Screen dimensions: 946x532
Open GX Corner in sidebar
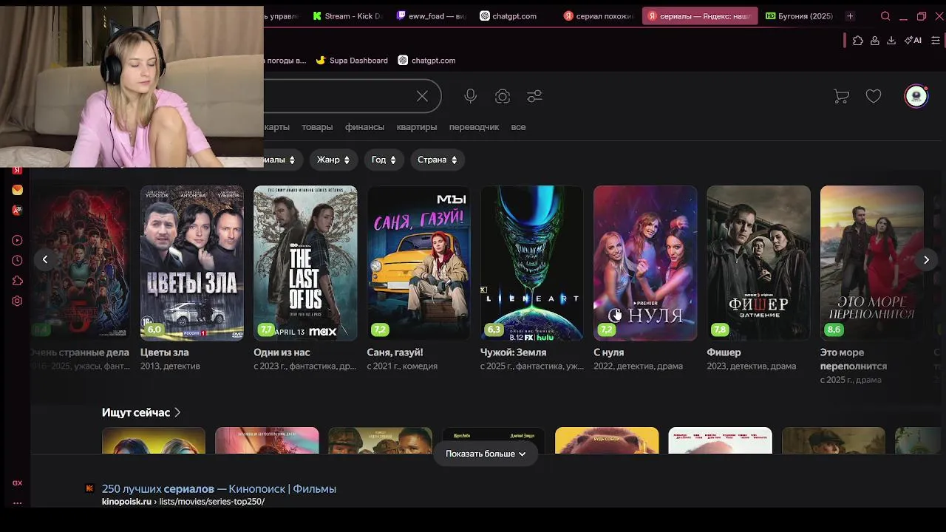tap(17, 482)
